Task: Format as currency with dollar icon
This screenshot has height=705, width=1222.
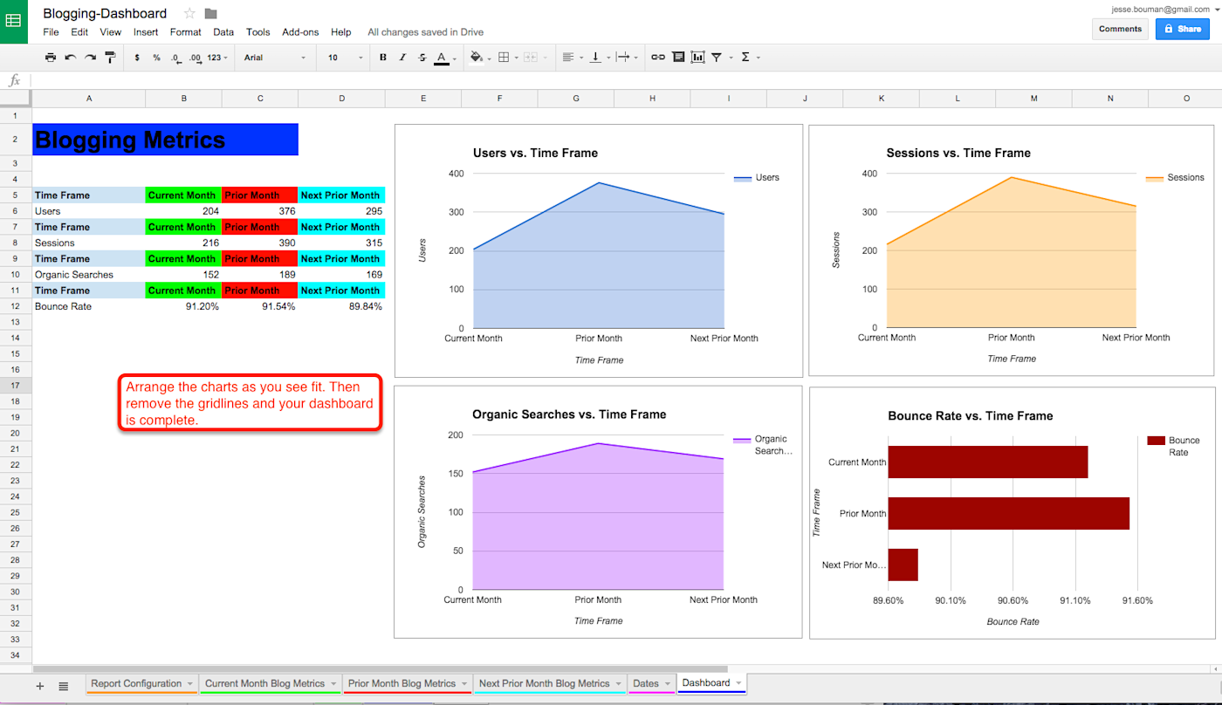Action: pyautogui.click(x=137, y=58)
